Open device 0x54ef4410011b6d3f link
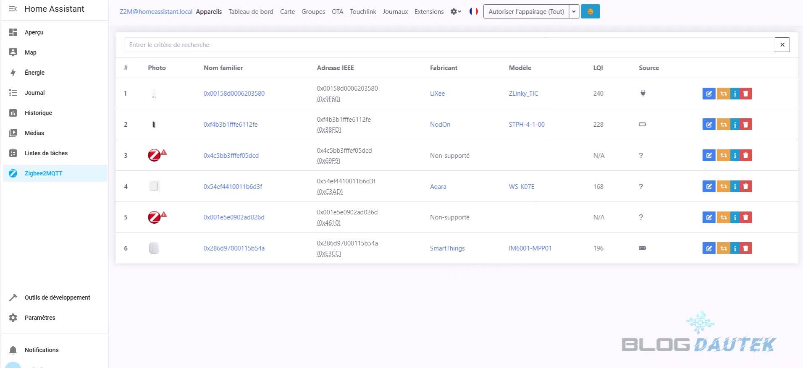 click(233, 187)
